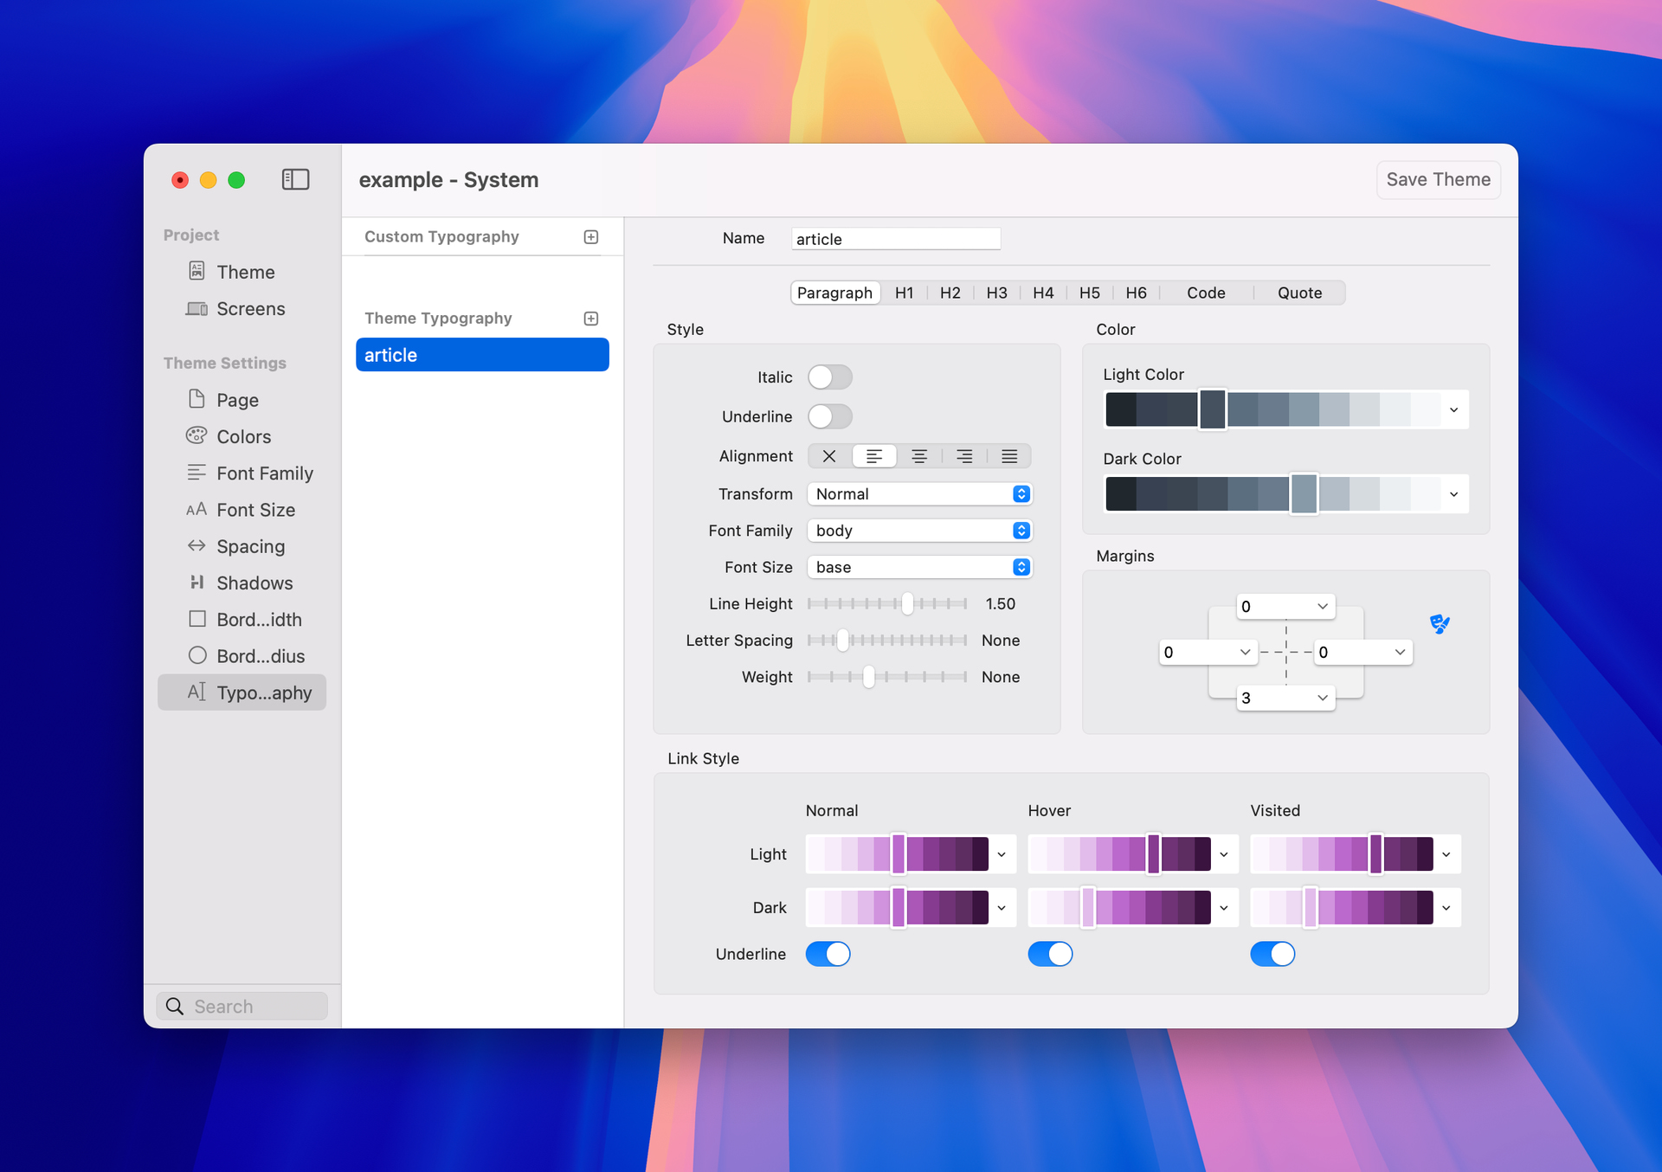Toggle the sidebar visibility icon

click(x=295, y=179)
